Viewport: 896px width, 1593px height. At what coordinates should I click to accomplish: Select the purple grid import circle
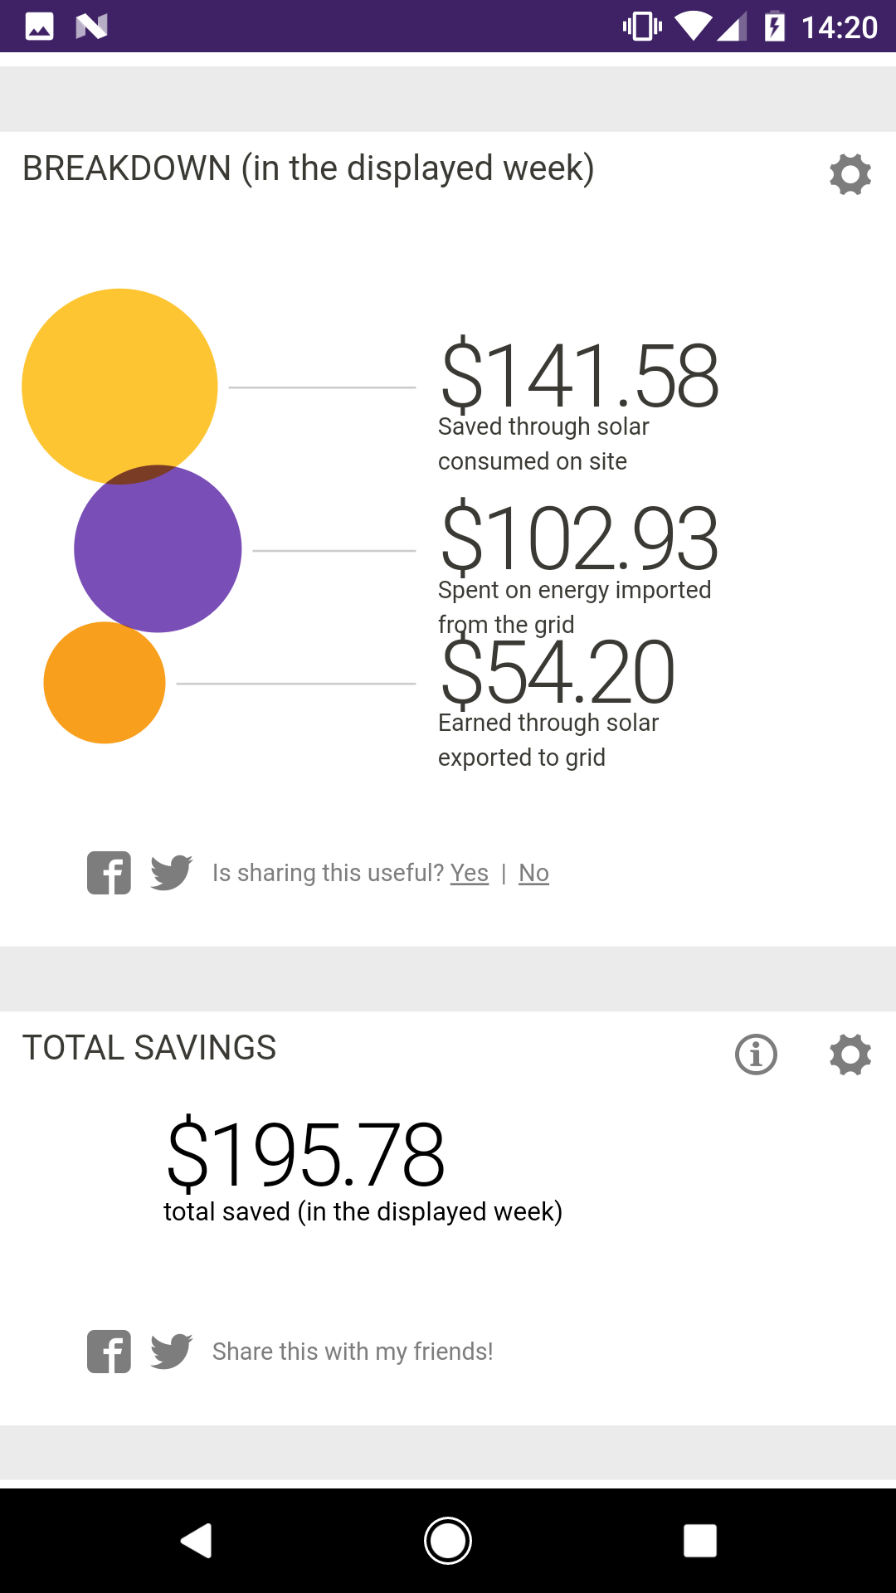(158, 548)
